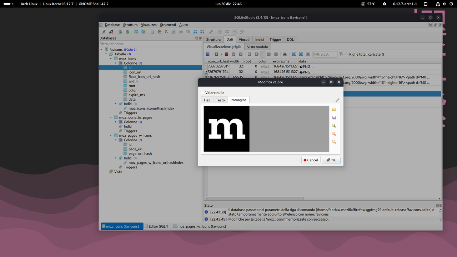Click the create table toolbar icon
Viewport: 457px width, 257px height.
tap(136, 31)
